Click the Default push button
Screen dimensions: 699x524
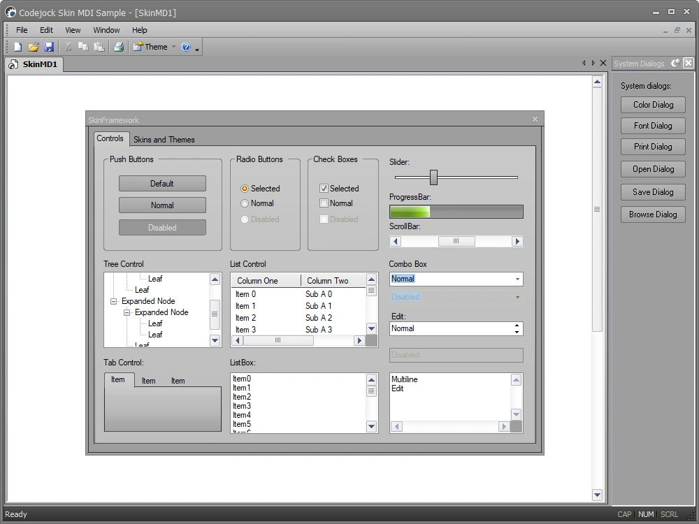pos(162,184)
